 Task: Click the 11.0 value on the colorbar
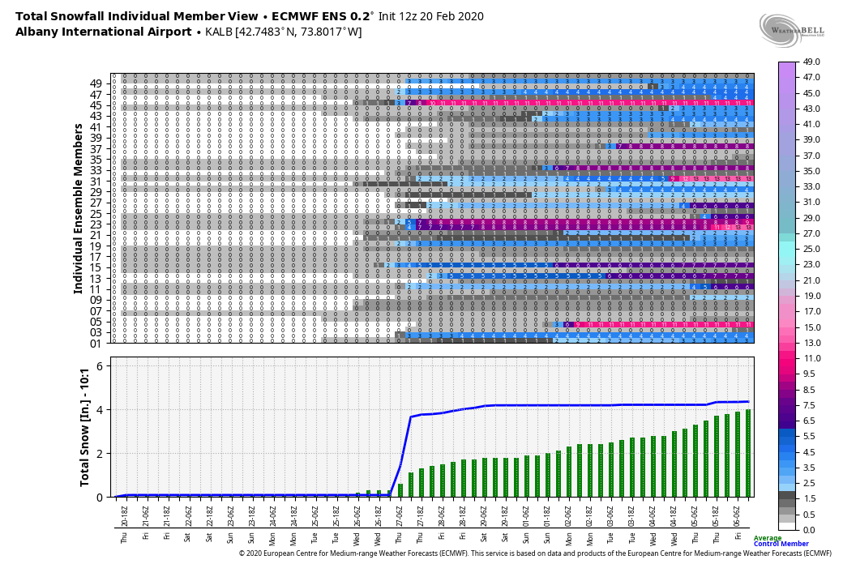pyautogui.click(x=811, y=358)
